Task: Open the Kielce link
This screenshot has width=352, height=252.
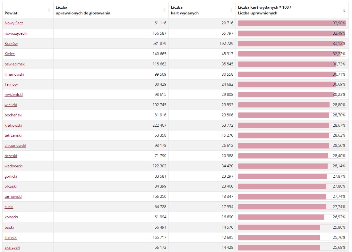Action: point(10,54)
